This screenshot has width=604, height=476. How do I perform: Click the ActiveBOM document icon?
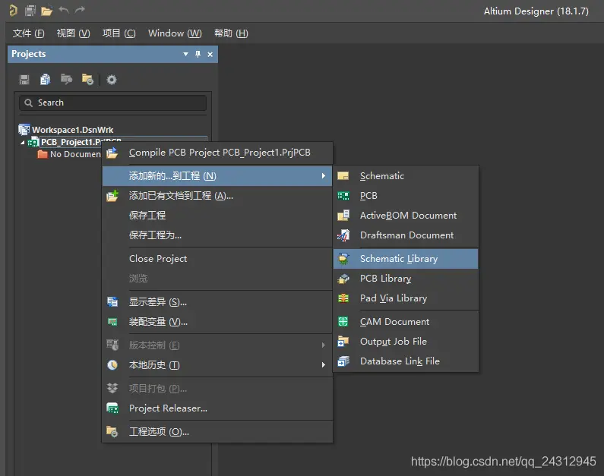[x=343, y=216]
